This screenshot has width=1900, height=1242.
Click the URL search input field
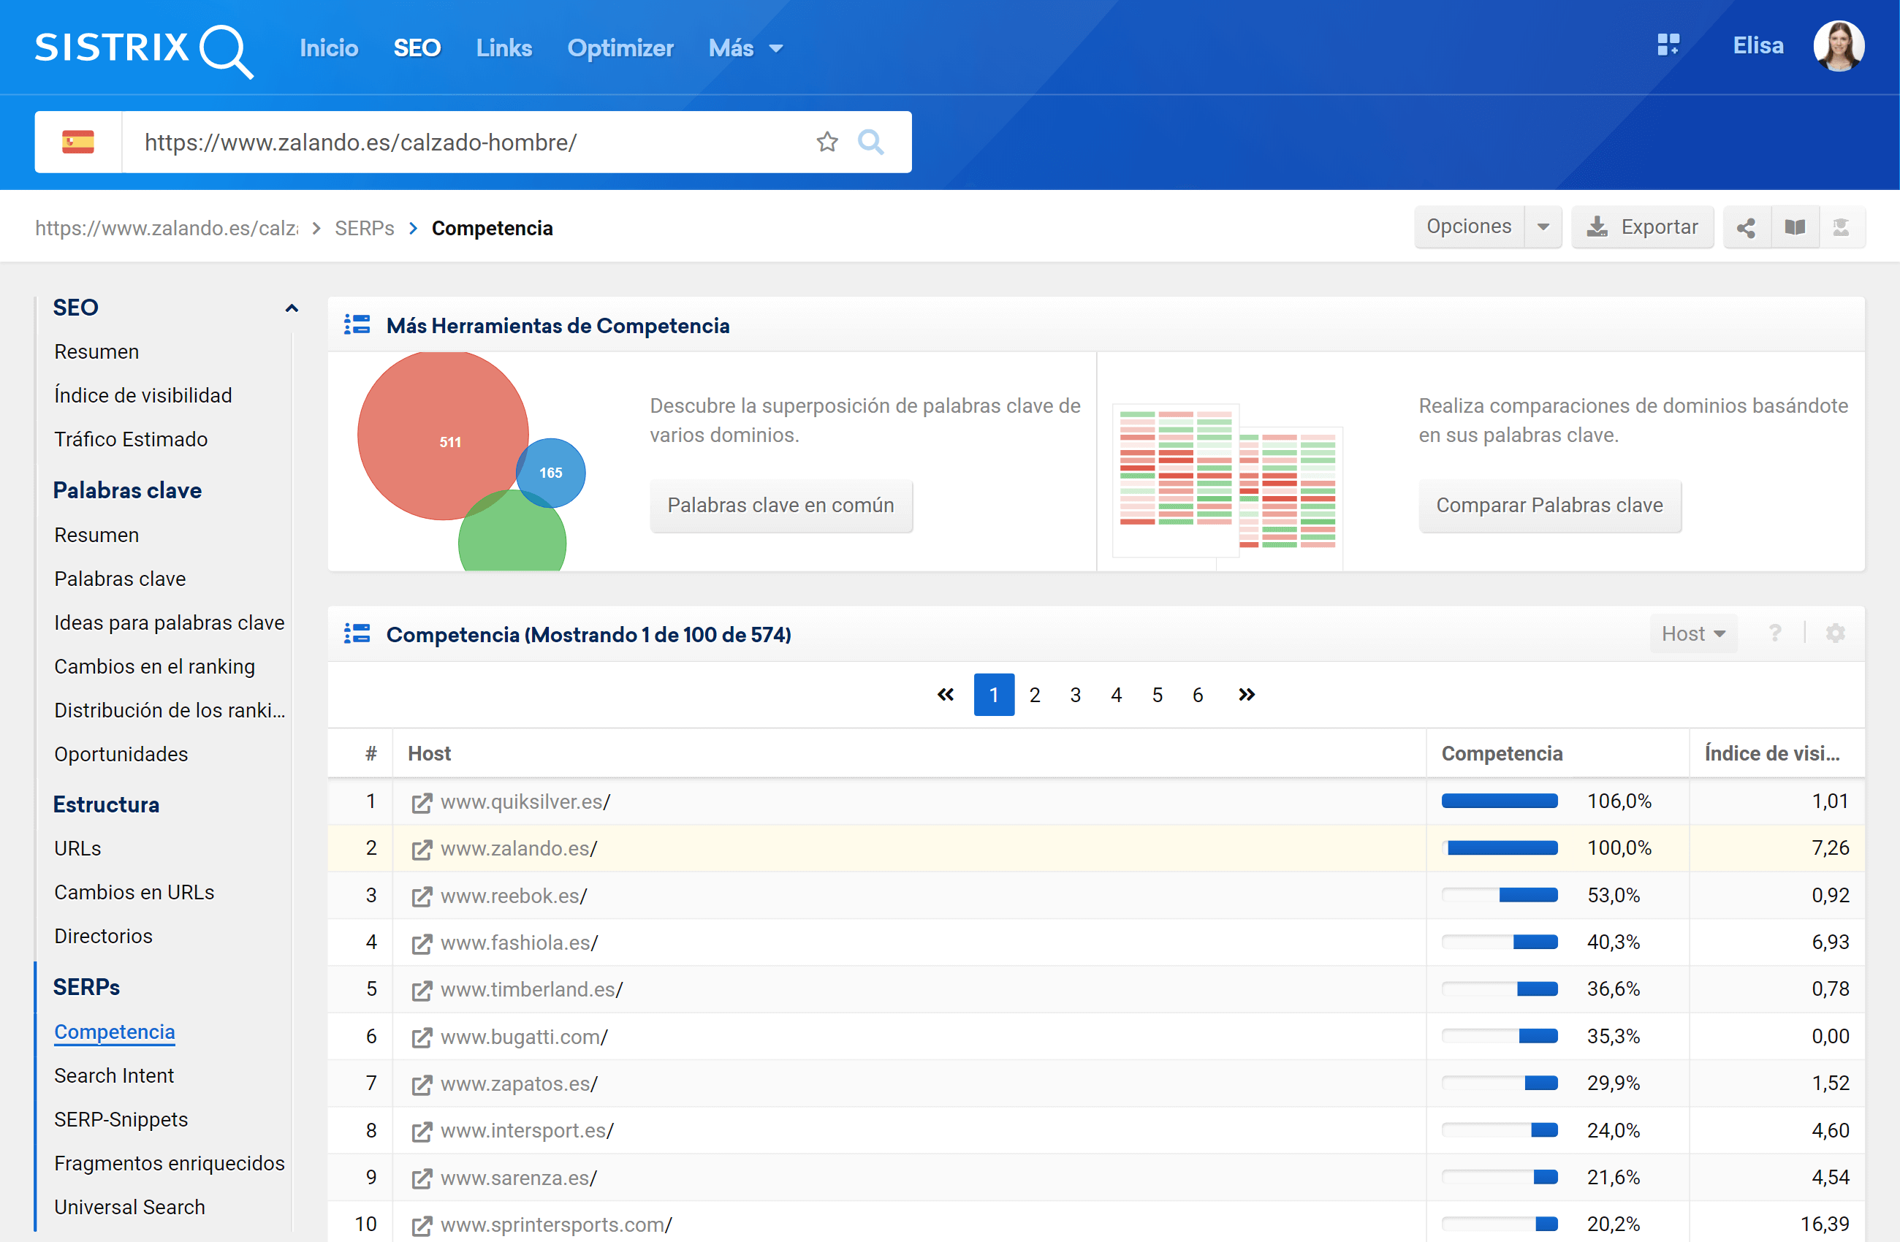[467, 142]
